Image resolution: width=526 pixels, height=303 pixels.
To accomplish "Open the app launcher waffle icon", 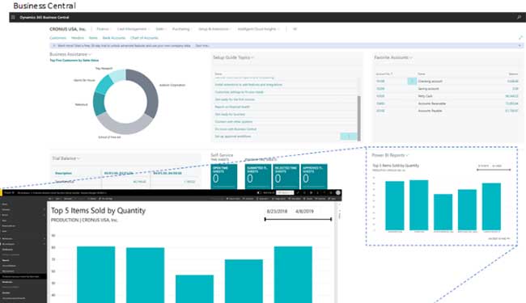I will (13, 18).
